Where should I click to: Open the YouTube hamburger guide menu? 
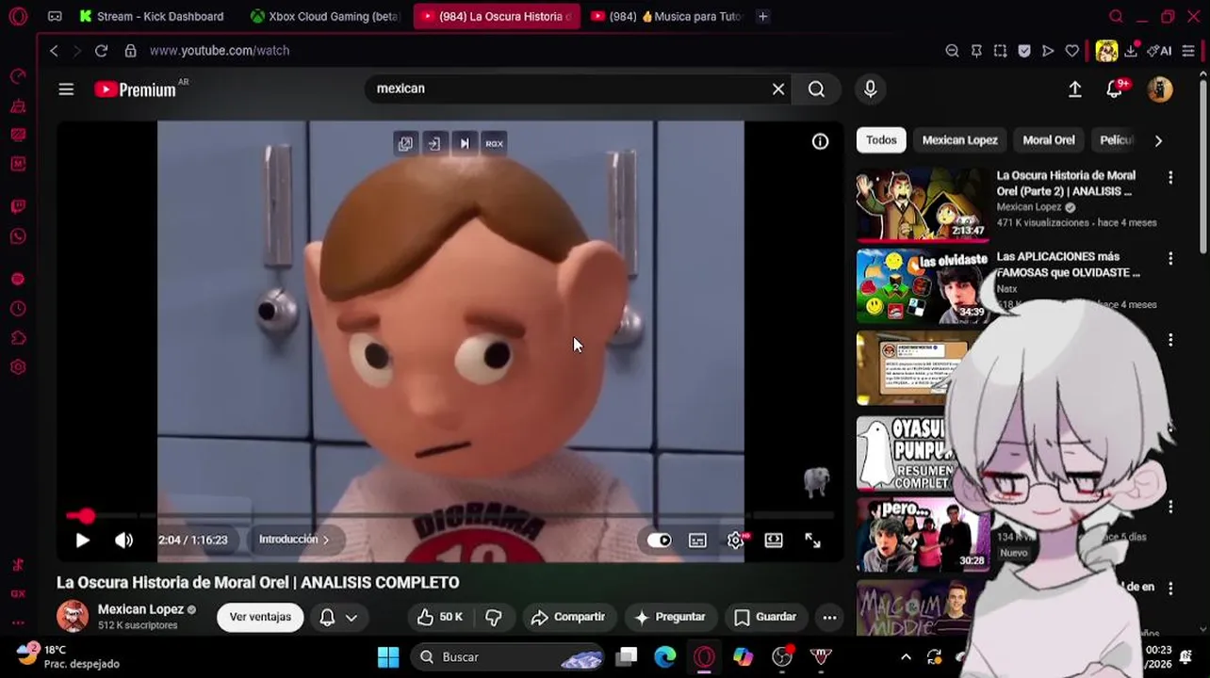point(66,89)
